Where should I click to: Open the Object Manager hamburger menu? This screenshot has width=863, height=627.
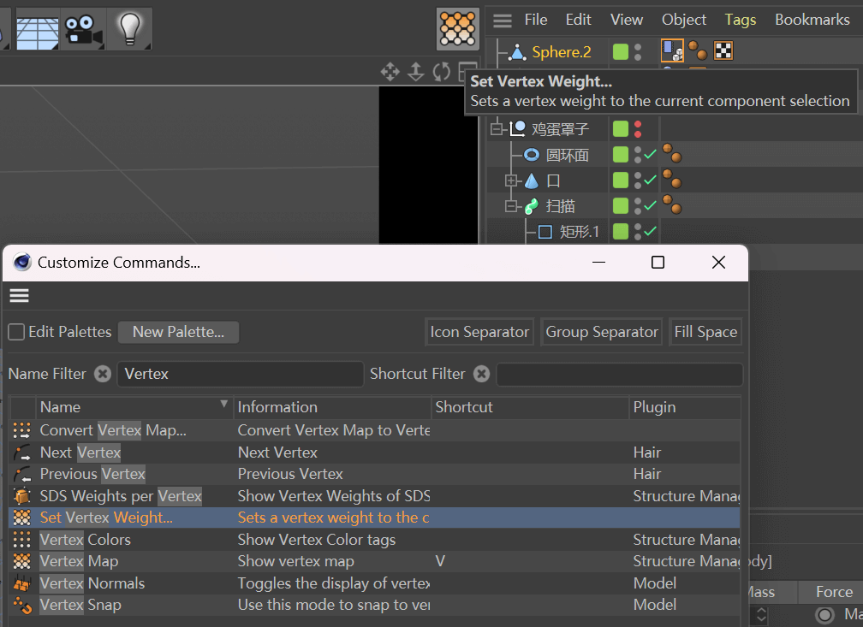502,21
